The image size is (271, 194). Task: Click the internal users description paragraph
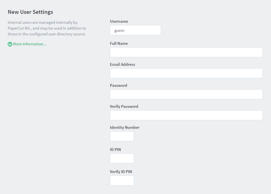pyautogui.click(x=47, y=28)
